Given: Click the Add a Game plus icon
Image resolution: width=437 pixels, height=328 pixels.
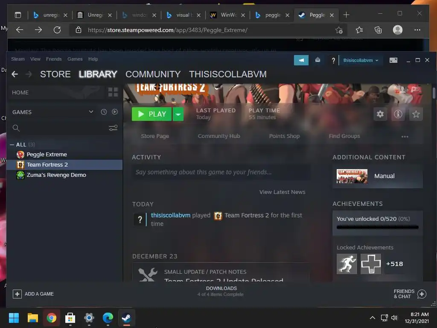Looking at the screenshot, I should pos(17,294).
